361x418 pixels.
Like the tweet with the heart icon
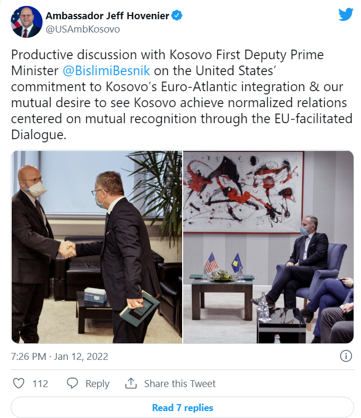coord(19,383)
